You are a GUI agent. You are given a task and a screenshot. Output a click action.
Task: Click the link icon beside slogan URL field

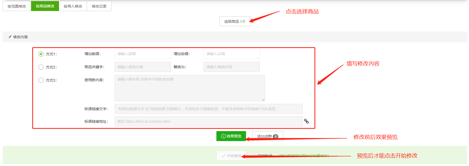tap(306, 121)
